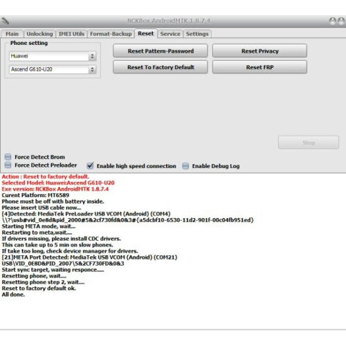The image size is (346, 346).
Task: Click Reset To Factory Default button
Action: (161, 67)
